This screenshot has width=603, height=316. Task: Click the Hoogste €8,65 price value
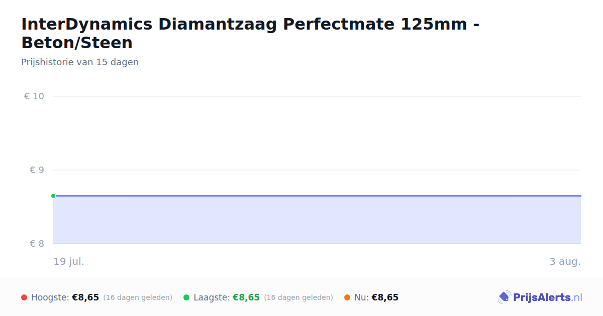(85, 297)
